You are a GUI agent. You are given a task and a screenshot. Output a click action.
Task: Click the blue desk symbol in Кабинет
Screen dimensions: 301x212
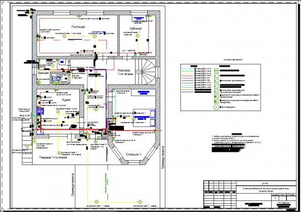coord(139,19)
